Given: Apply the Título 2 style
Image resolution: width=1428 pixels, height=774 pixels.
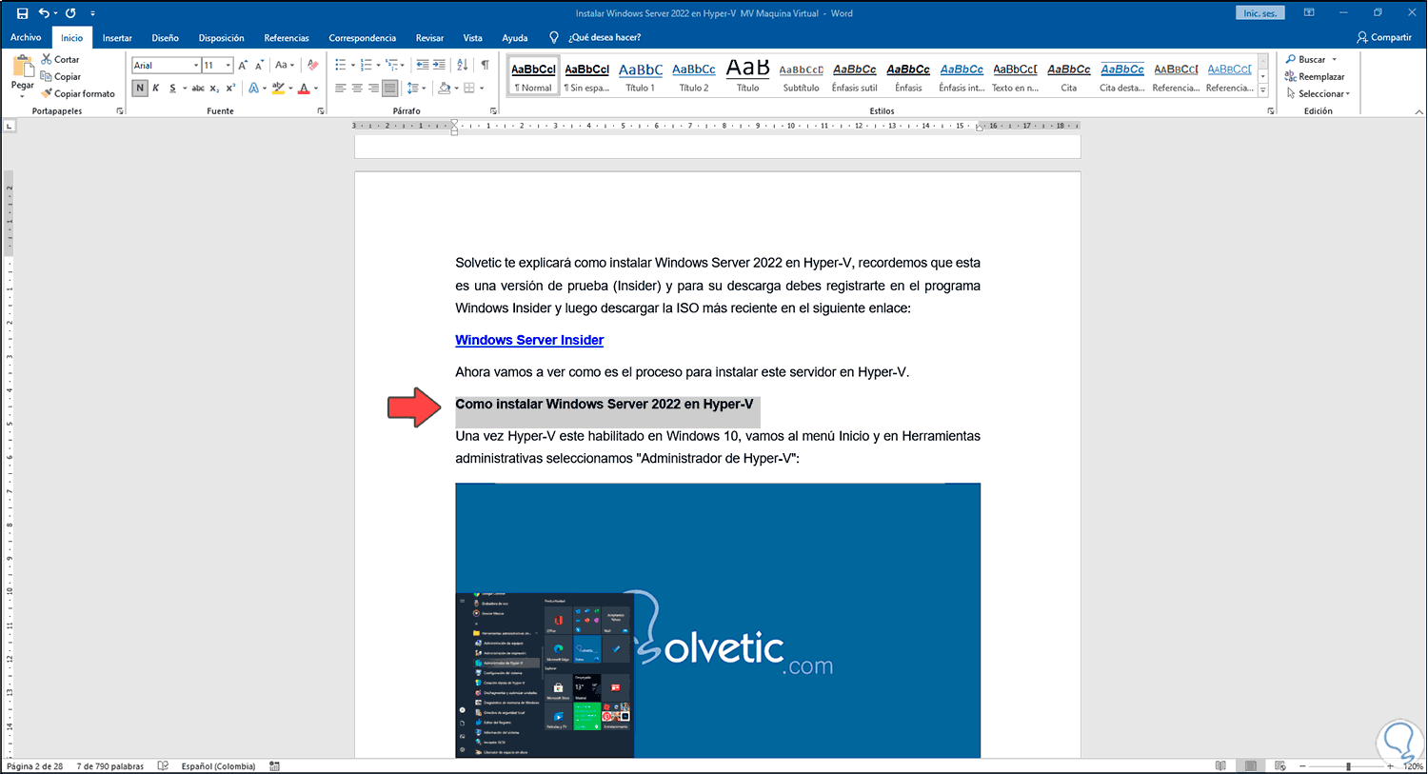Looking at the screenshot, I should pyautogui.click(x=694, y=77).
